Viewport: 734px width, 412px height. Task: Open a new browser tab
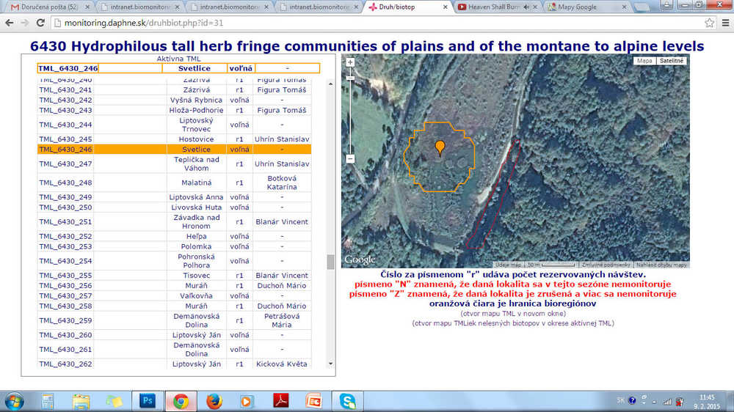pyautogui.click(x=642, y=7)
